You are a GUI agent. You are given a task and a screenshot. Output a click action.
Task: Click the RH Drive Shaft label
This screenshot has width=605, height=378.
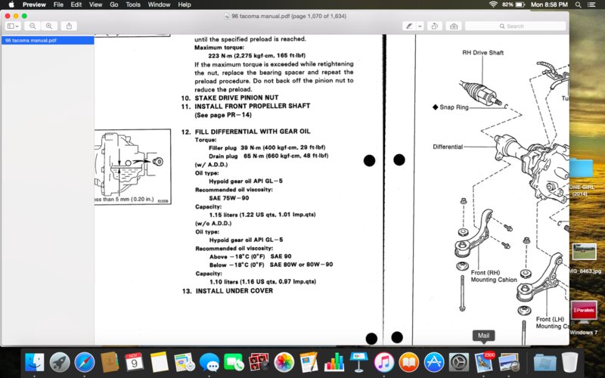tap(482, 53)
